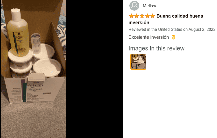Open review title Buena calidad buena inversión
Image resolution: width=217 pixels, height=138 pixels.
pyautogui.click(x=166, y=19)
